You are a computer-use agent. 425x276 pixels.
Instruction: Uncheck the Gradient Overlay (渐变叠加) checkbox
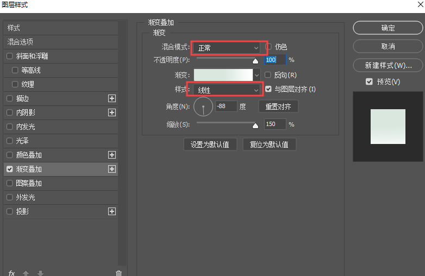9,169
